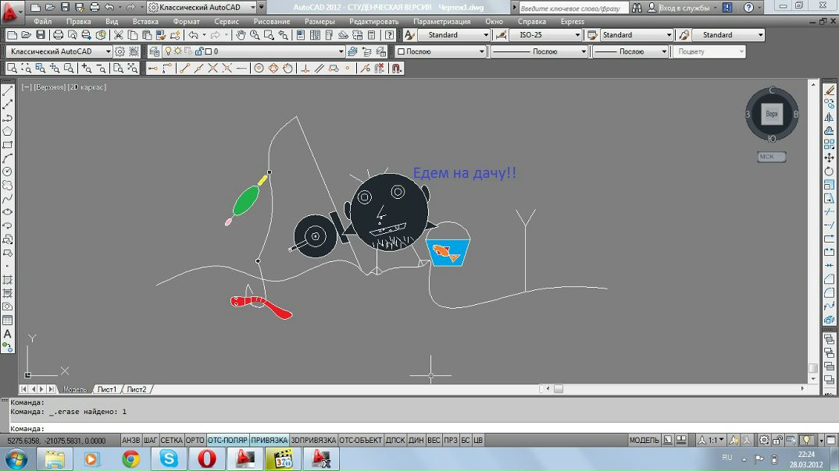Image resolution: width=839 pixels, height=471 pixels.
Task: Toggle ПРИВЯЗКА object snap
Action: pyautogui.click(x=270, y=440)
